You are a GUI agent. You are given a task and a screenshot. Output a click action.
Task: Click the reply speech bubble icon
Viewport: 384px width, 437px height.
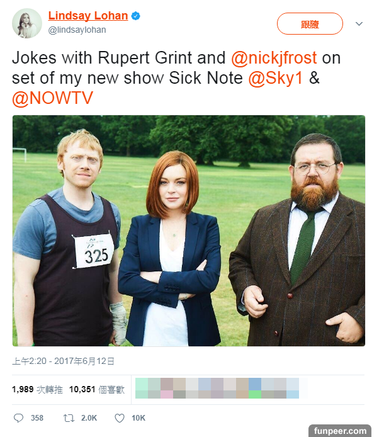tap(19, 418)
